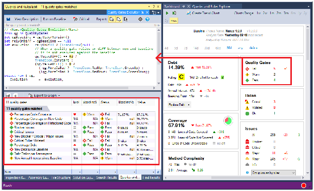Set charts range to 2m
This screenshot has width=314, height=191.
tap(279, 13)
